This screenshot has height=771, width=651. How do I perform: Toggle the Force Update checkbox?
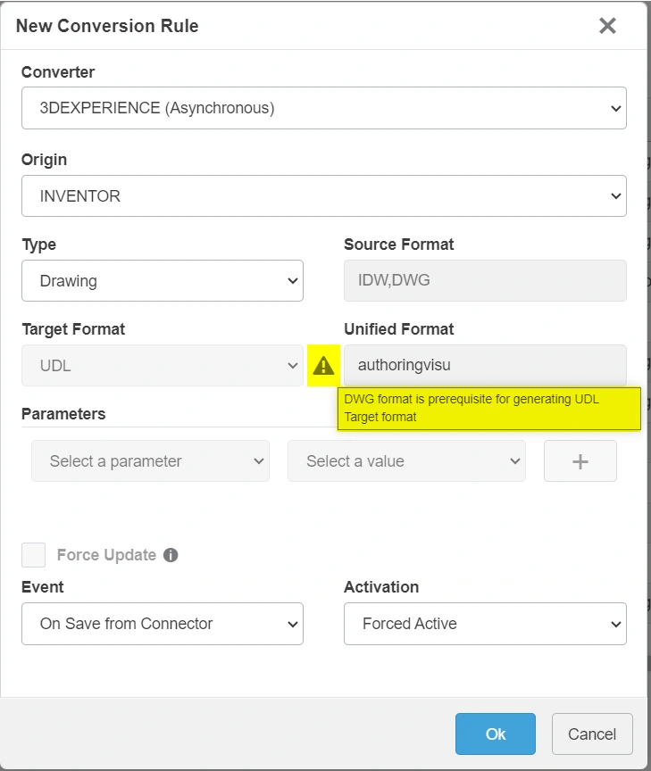point(34,555)
